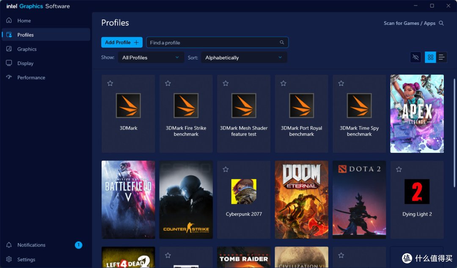Open Settings at the sidebar bottom
The height and width of the screenshot is (268, 457).
(46, 259)
